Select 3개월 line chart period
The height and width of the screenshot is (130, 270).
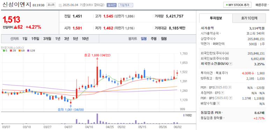click(47, 38)
